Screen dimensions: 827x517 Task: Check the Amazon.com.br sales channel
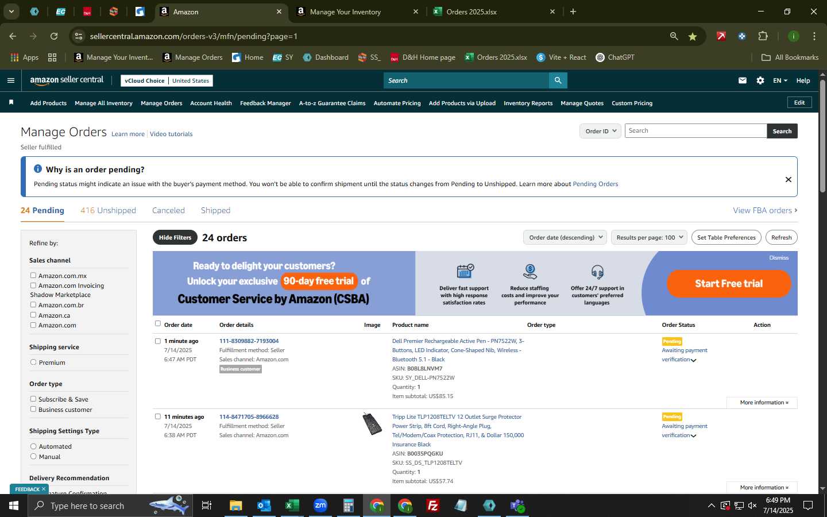tap(33, 305)
